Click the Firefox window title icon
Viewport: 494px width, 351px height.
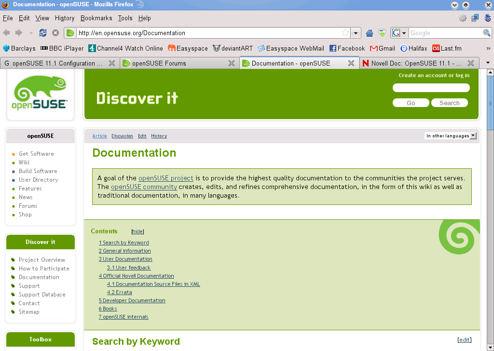point(5,5)
